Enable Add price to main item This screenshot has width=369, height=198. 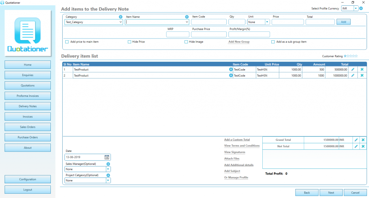(67, 42)
